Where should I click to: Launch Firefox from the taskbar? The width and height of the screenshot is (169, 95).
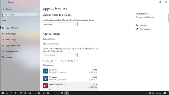point(25,93)
